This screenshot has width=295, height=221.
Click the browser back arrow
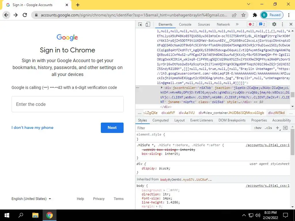coord(6,15)
